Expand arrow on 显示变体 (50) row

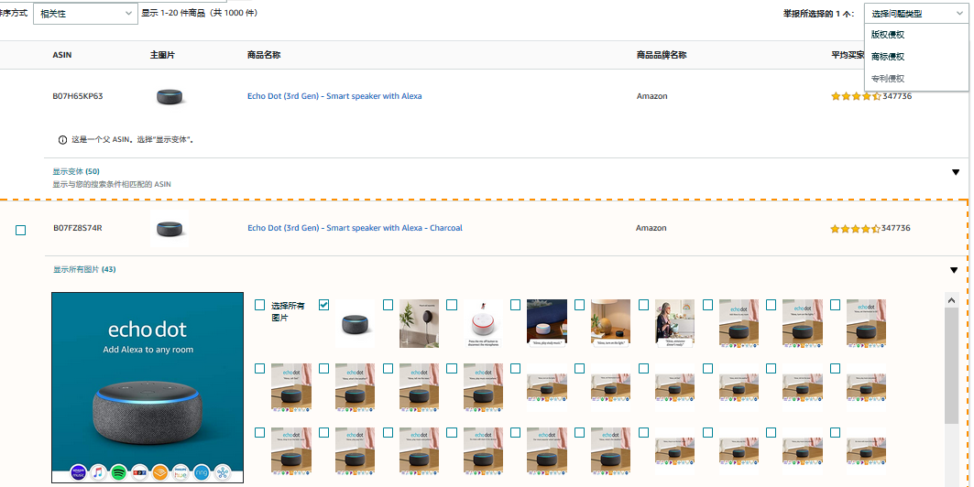pos(956,172)
